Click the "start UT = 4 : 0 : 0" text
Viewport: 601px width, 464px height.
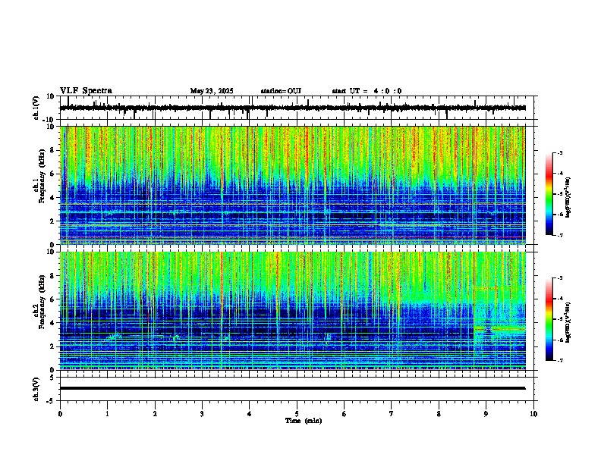(x=367, y=91)
